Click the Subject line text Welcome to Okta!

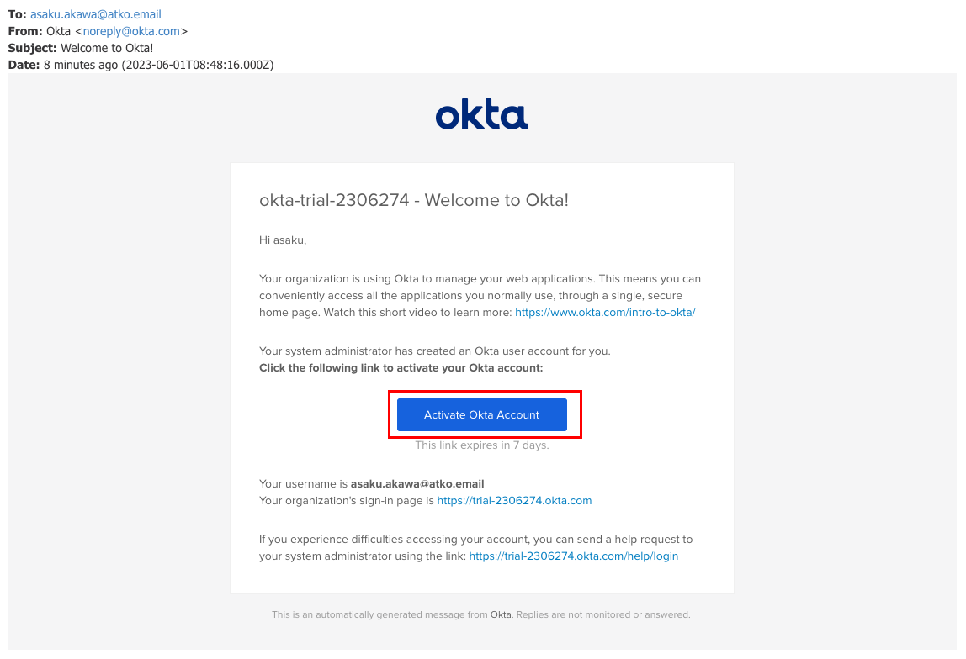tap(107, 48)
